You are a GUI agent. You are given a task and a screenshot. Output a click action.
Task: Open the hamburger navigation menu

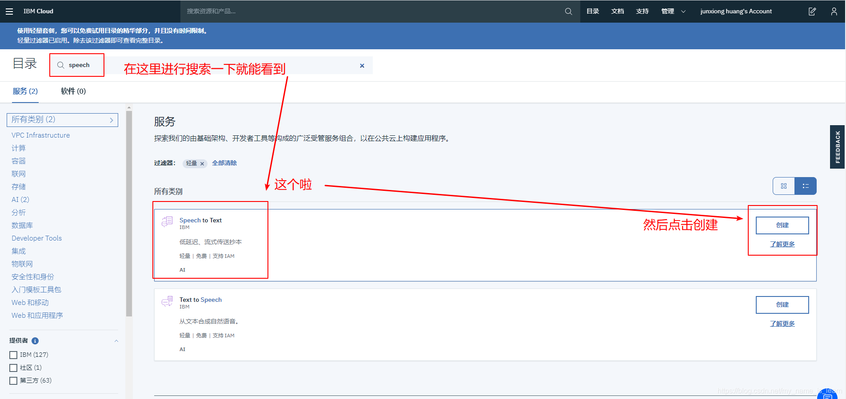(9, 12)
